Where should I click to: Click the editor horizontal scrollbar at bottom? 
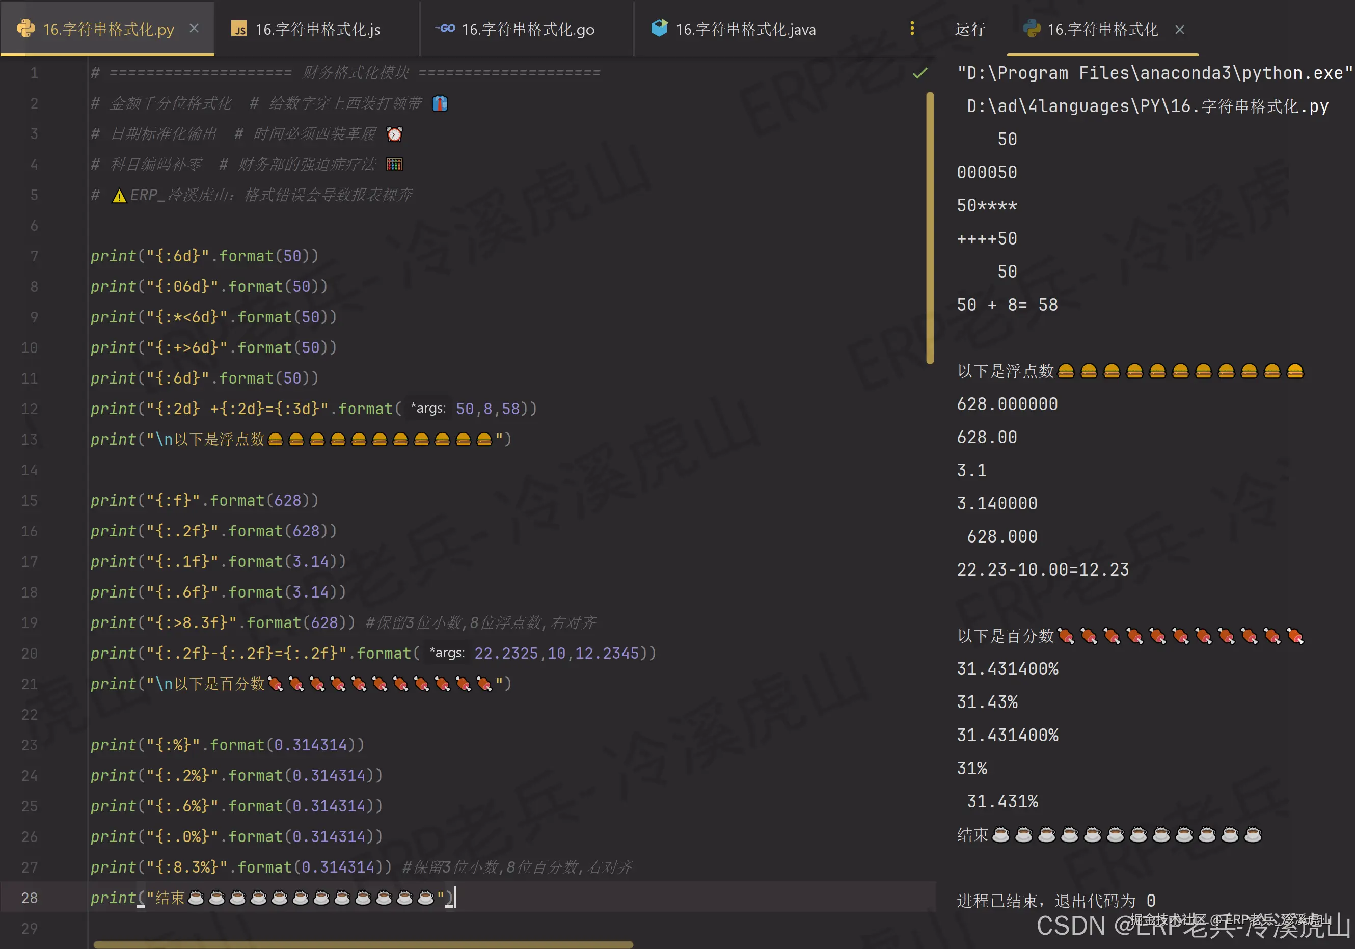(x=363, y=944)
